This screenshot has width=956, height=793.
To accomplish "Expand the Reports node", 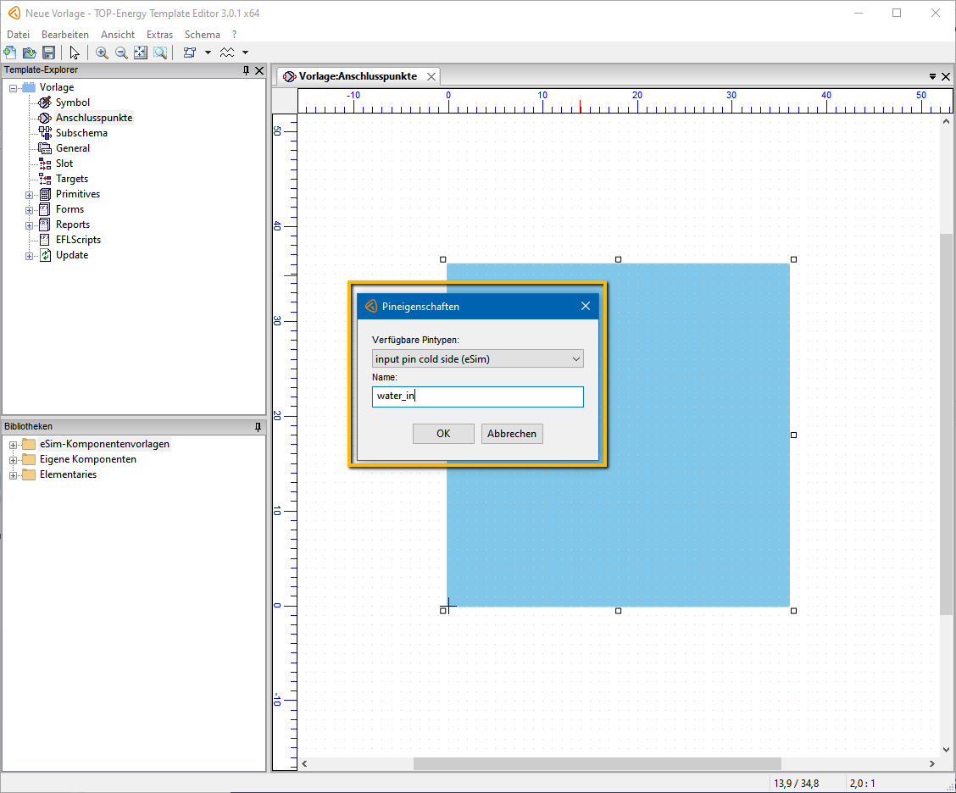I will [29, 225].
